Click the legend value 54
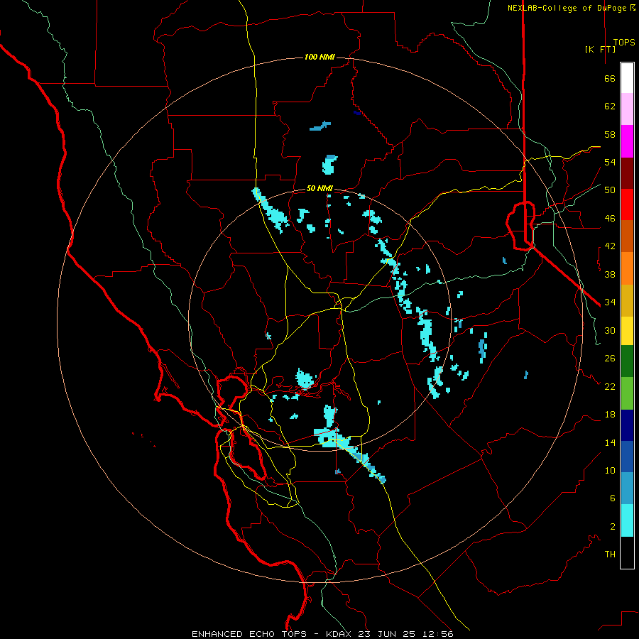 click(x=610, y=162)
